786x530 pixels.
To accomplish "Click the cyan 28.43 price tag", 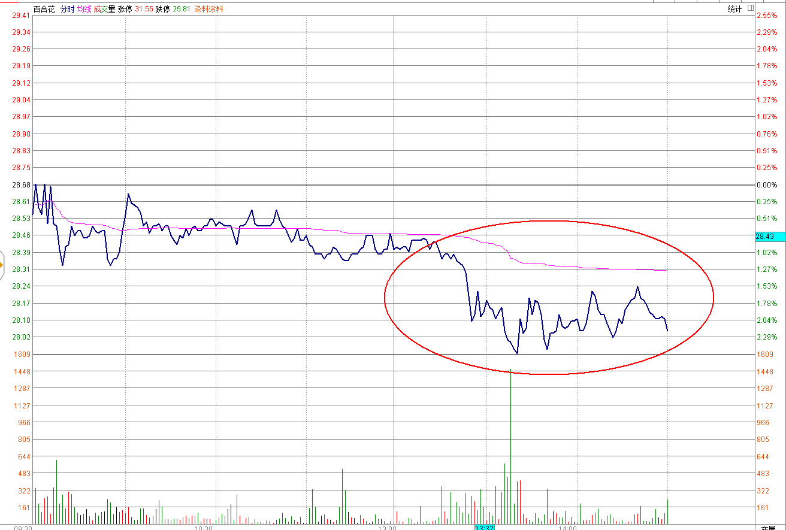I will [x=770, y=237].
